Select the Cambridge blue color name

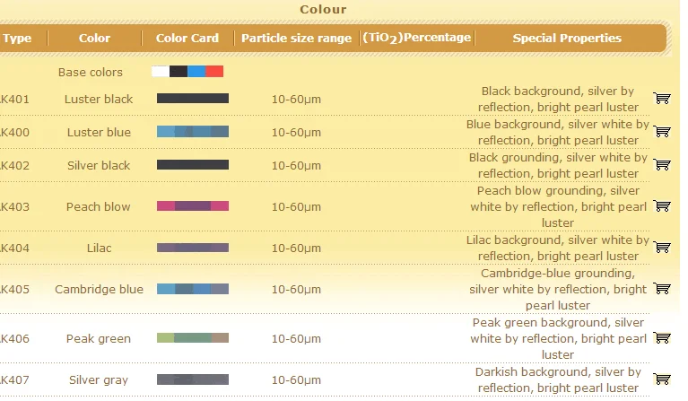99,289
